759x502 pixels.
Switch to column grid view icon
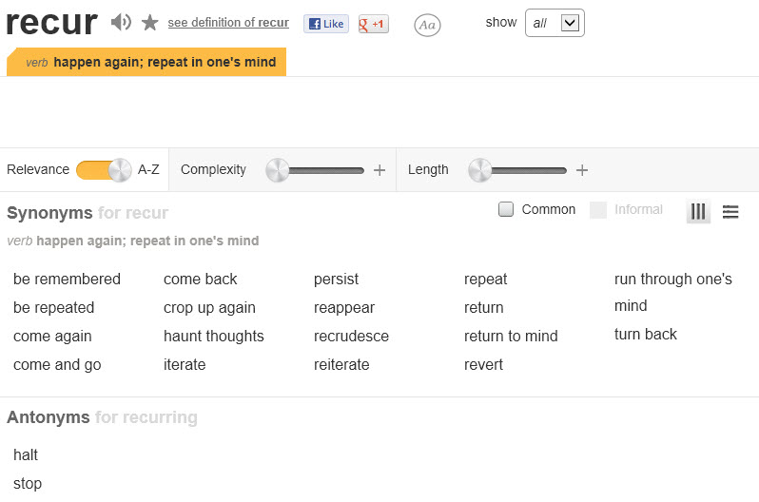point(698,211)
